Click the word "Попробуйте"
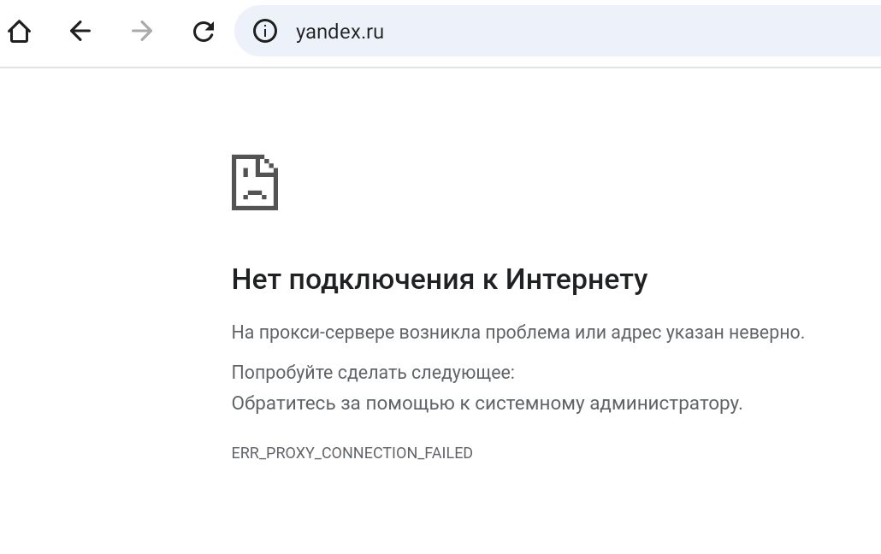Viewport: 881px width, 554px height. coord(282,373)
